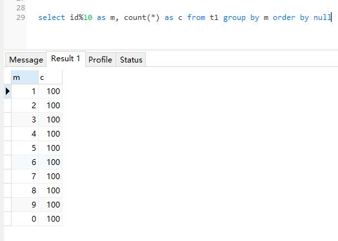Place cursor at 'null' in query
The height and width of the screenshot is (241, 338).
point(323,17)
